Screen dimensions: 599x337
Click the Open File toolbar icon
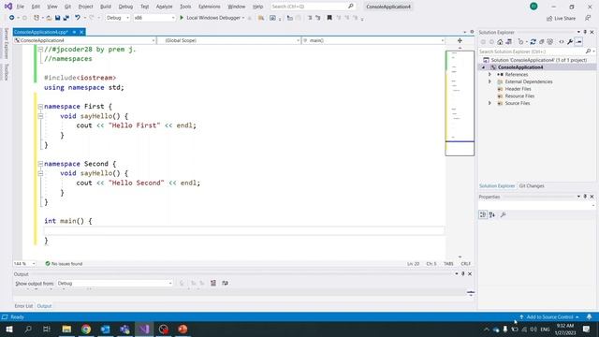click(x=49, y=18)
